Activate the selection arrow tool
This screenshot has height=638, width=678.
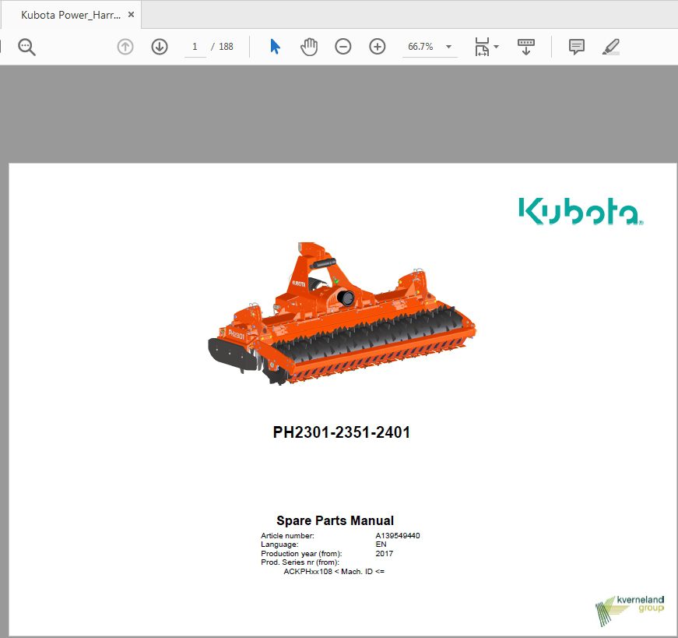(x=275, y=47)
